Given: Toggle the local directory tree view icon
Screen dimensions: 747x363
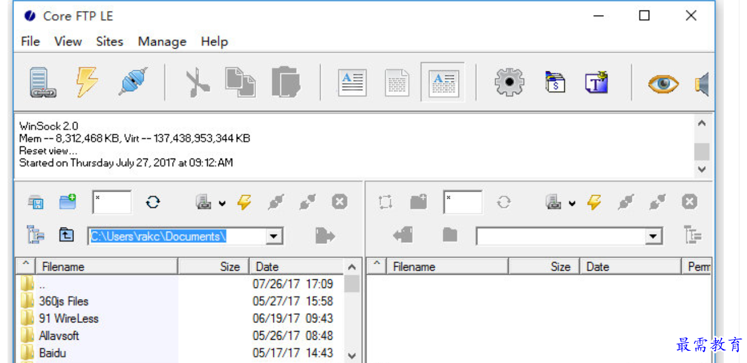Looking at the screenshot, I should coord(35,235).
